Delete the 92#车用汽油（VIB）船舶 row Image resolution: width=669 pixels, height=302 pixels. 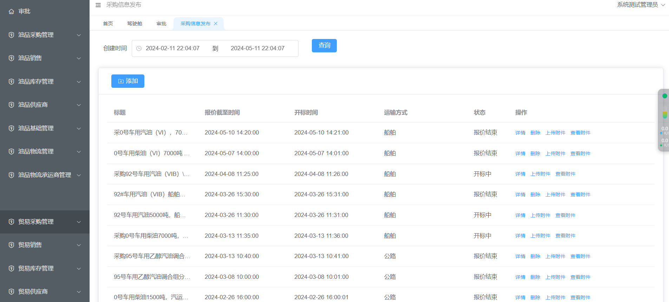coord(535,195)
